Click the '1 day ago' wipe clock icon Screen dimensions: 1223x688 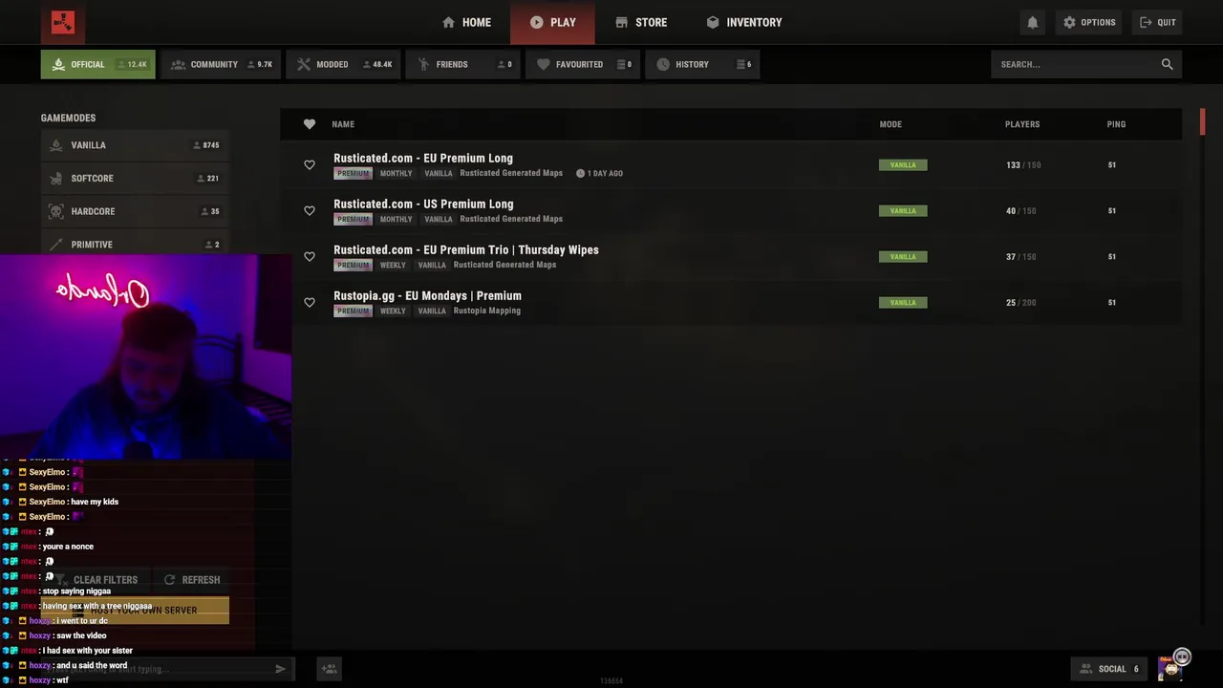click(x=580, y=174)
